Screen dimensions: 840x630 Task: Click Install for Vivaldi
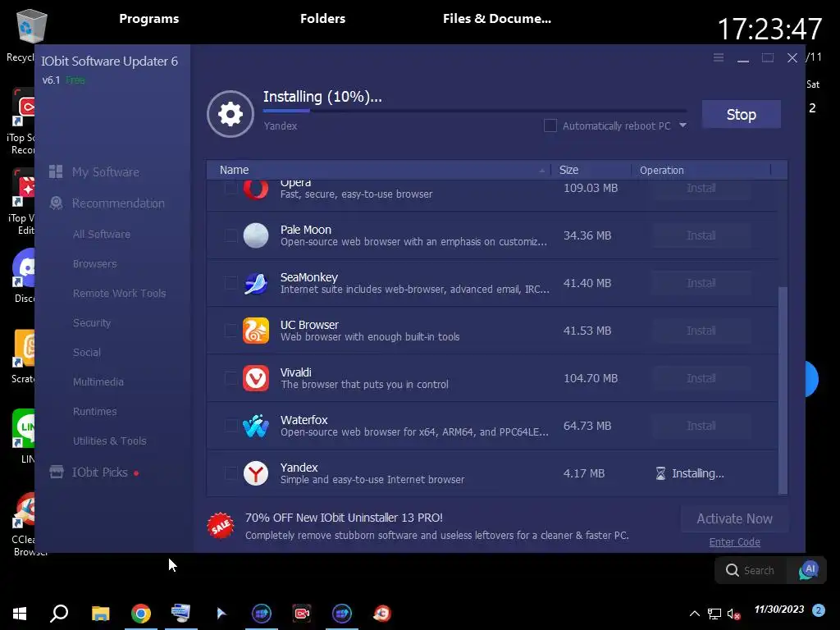coord(701,378)
